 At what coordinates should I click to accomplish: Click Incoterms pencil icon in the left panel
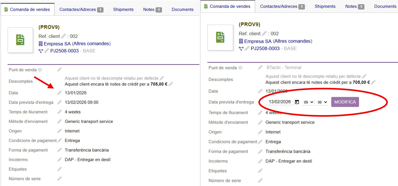click(60, 160)
